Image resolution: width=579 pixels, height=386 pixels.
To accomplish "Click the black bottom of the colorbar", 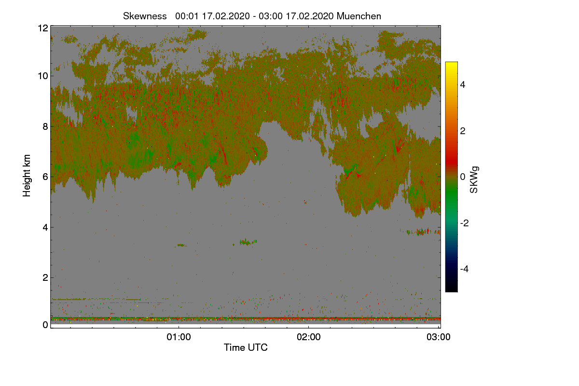I will click(451, 287).
